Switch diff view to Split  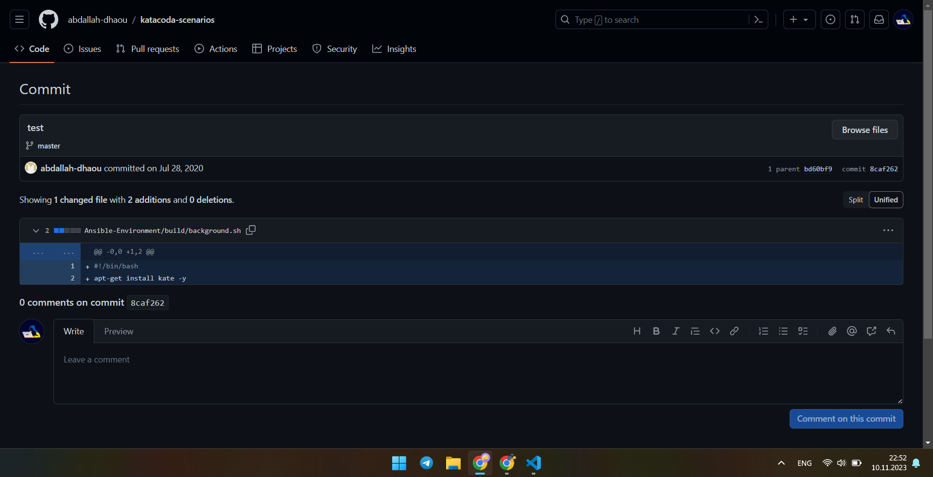(x=856, y=200)
